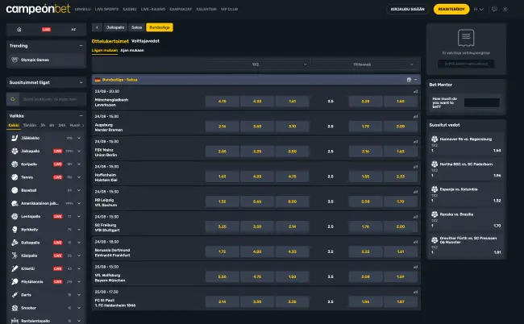524x324 pixels.
Task: Open the FI language dropdown
Action: pos(480,10)
